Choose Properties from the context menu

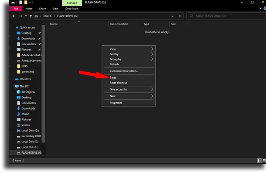coord(129,103)
